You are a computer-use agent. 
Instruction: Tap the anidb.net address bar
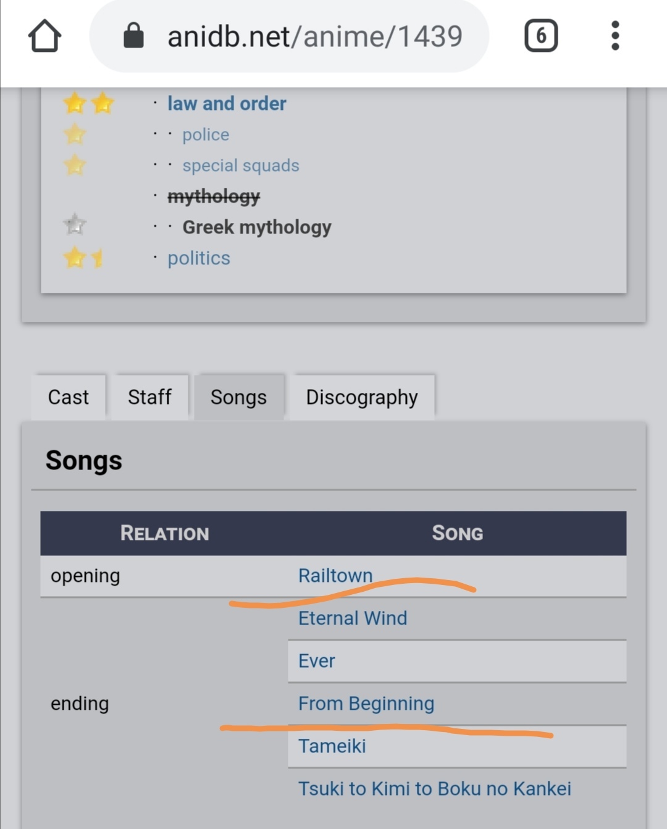[x=315, y=36]
